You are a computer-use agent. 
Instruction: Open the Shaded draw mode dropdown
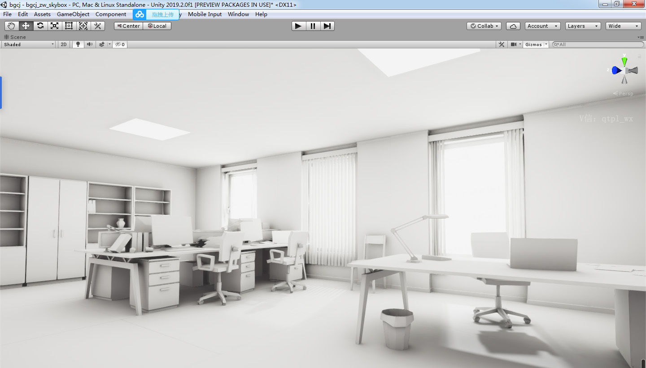(x=29, y=44)
